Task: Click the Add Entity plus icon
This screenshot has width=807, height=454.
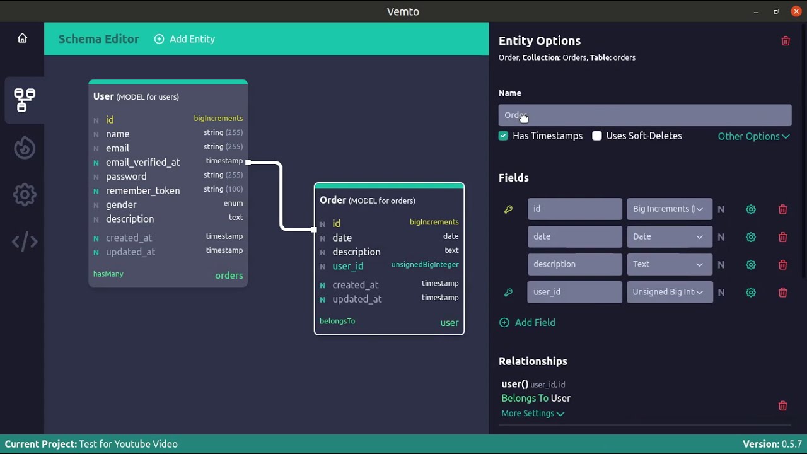Action: coord(160,39)
